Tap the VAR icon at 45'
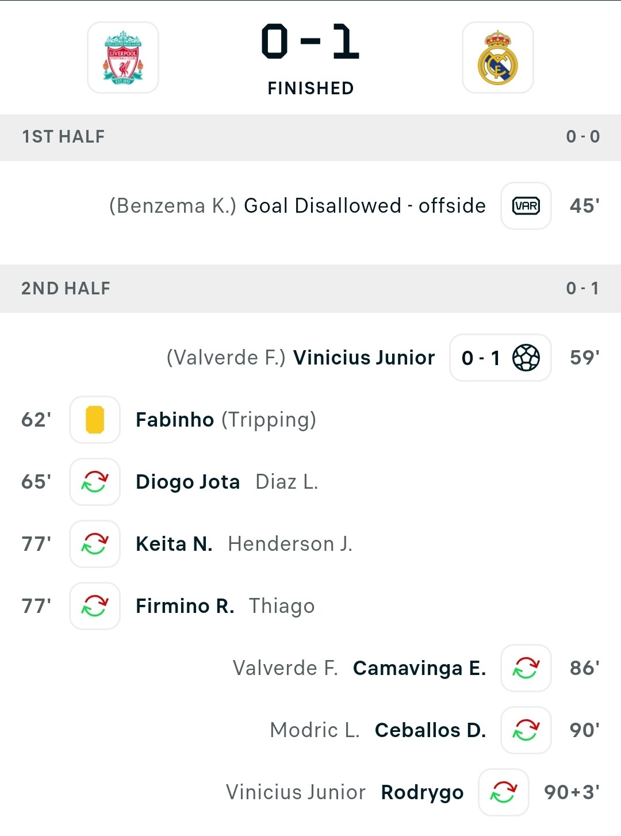Screen dimensions: 621x836 [x=526, y=206]
